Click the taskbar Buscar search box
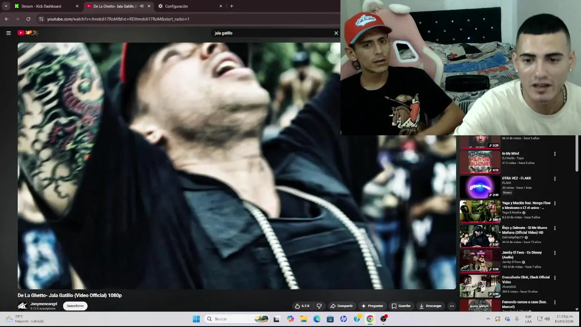This screenshot has height=327, width=581. 236,319
